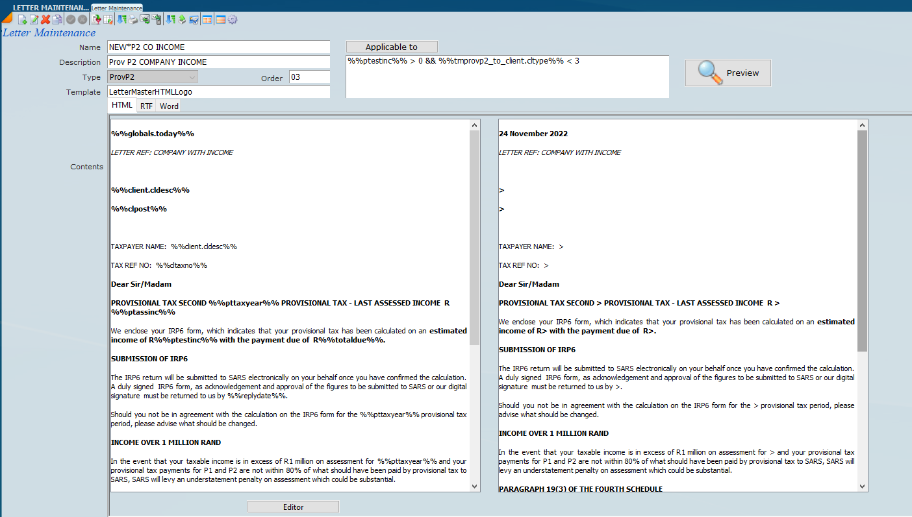The image size is (912, 517).
Task: Click the printer icon in toolbar
Action: pyautogui.click(x=133, y=19)
